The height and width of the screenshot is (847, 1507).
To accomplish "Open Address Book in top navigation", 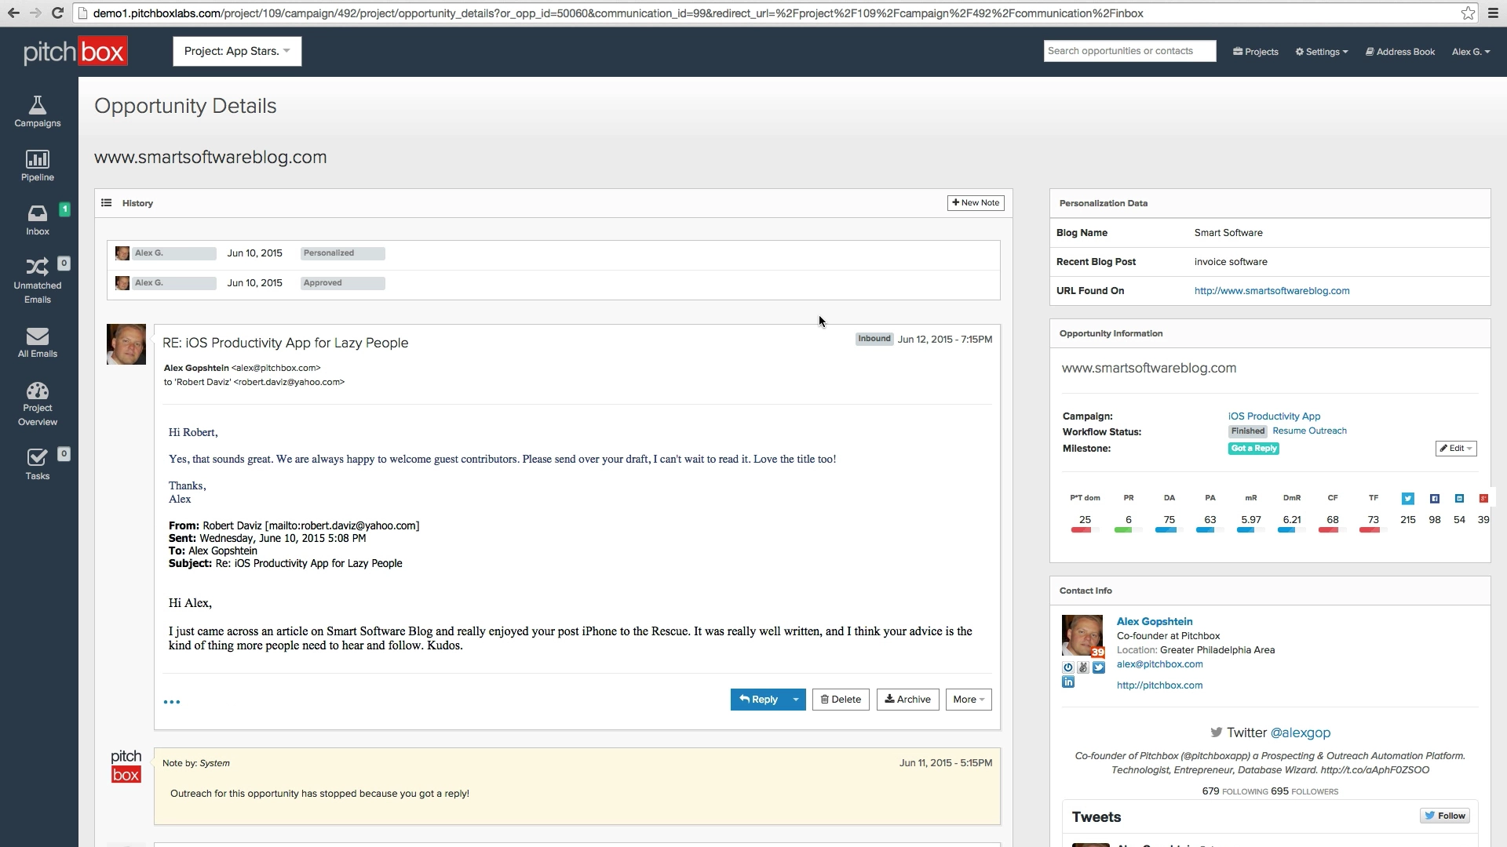I will [x=1400, y=52].
